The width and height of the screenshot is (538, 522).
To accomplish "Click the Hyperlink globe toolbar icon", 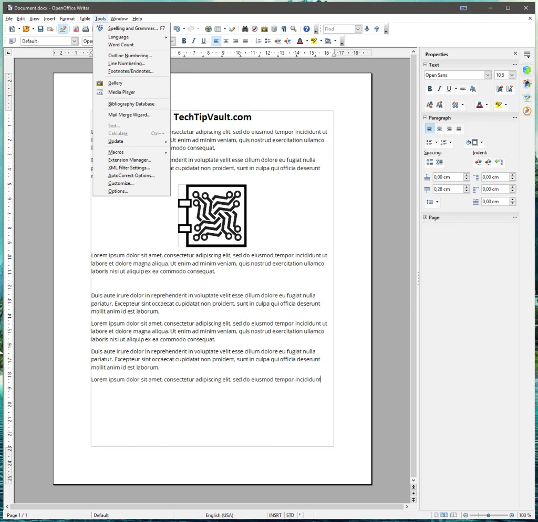I will tap(208, 29).
